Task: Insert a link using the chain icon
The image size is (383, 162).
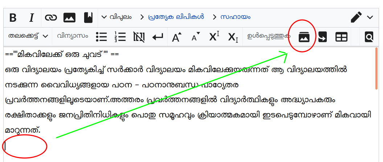Action: 51,17
